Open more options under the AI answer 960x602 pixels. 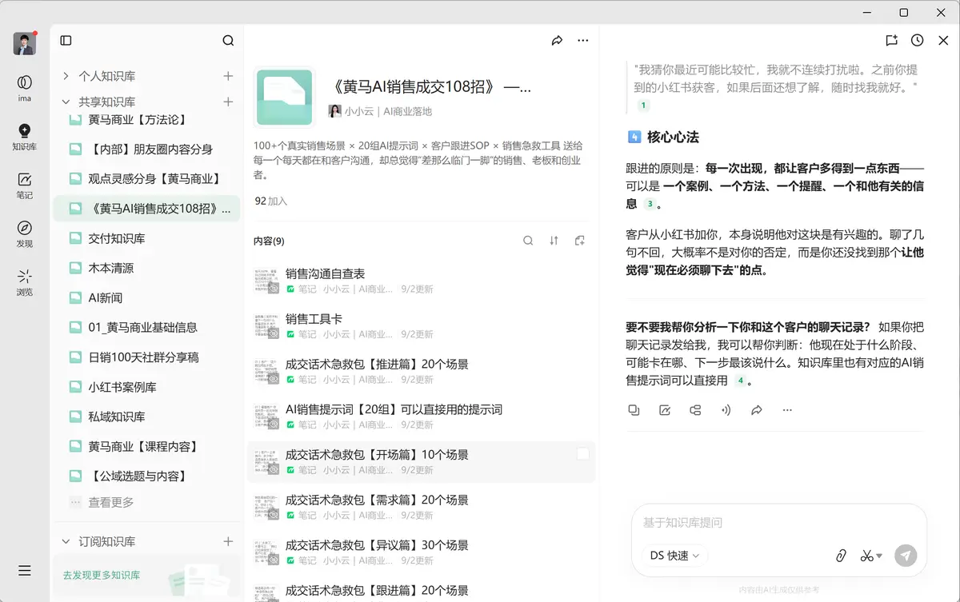(787, 410)
